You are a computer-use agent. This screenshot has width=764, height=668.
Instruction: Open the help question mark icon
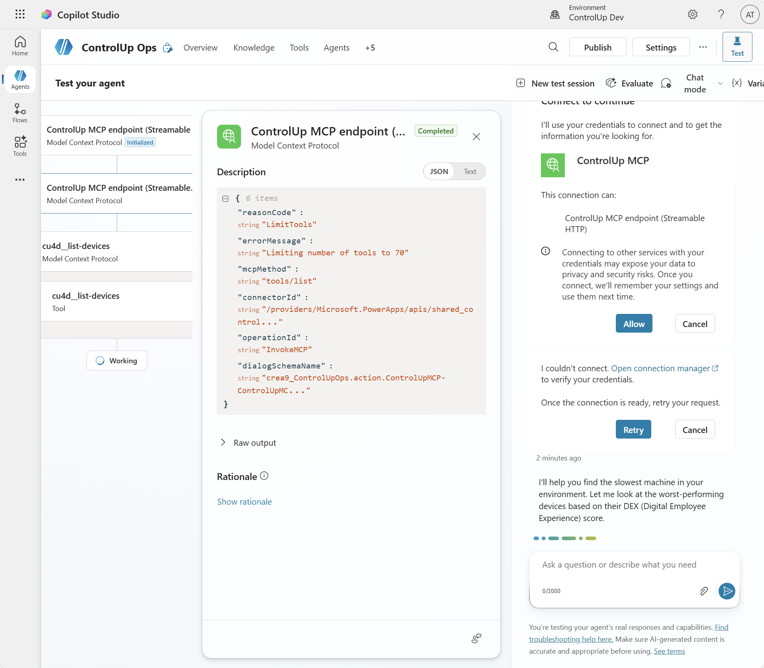pyautogui.click(x=721, y=15)
